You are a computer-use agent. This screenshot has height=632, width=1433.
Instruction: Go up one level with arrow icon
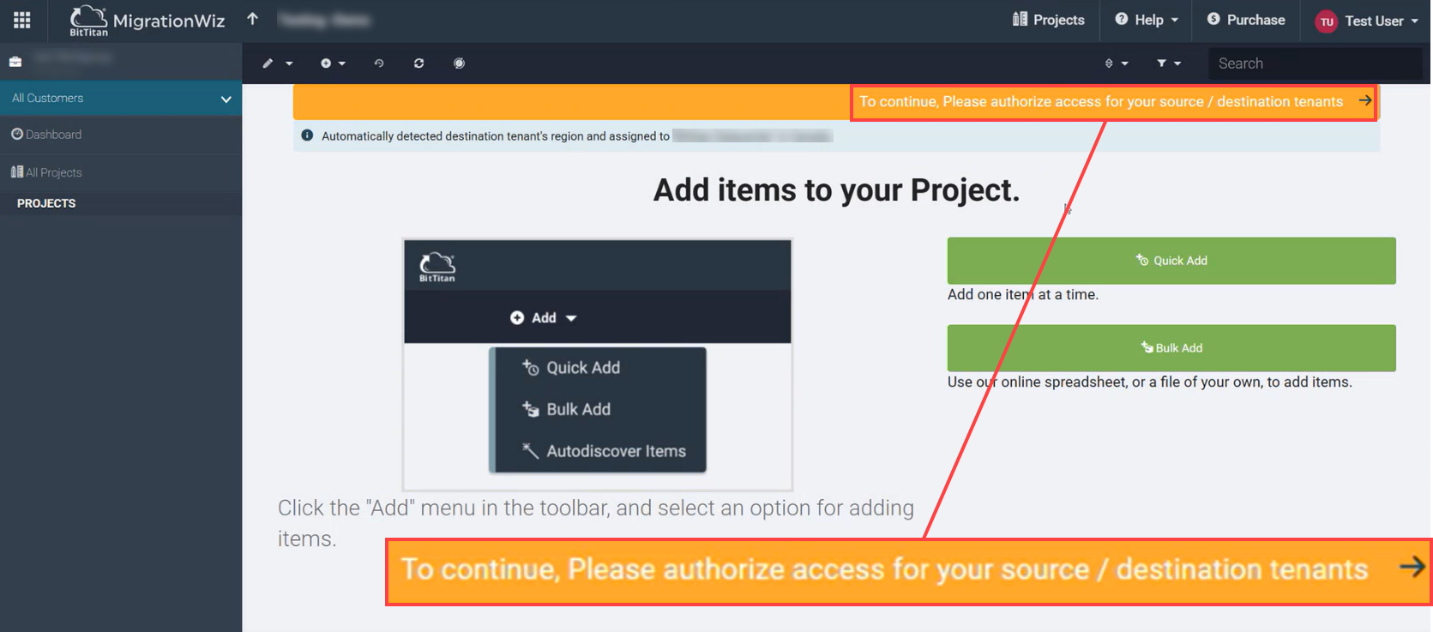pyautogui.click(x=252, y=19)
